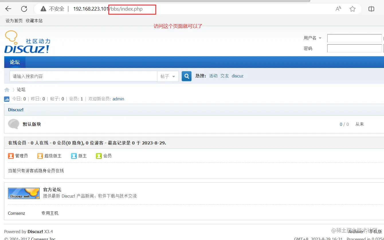The height and width of the screenshot is (240, 384).
Task: Click the not-secure warning triangle icon
Action: 43,9
